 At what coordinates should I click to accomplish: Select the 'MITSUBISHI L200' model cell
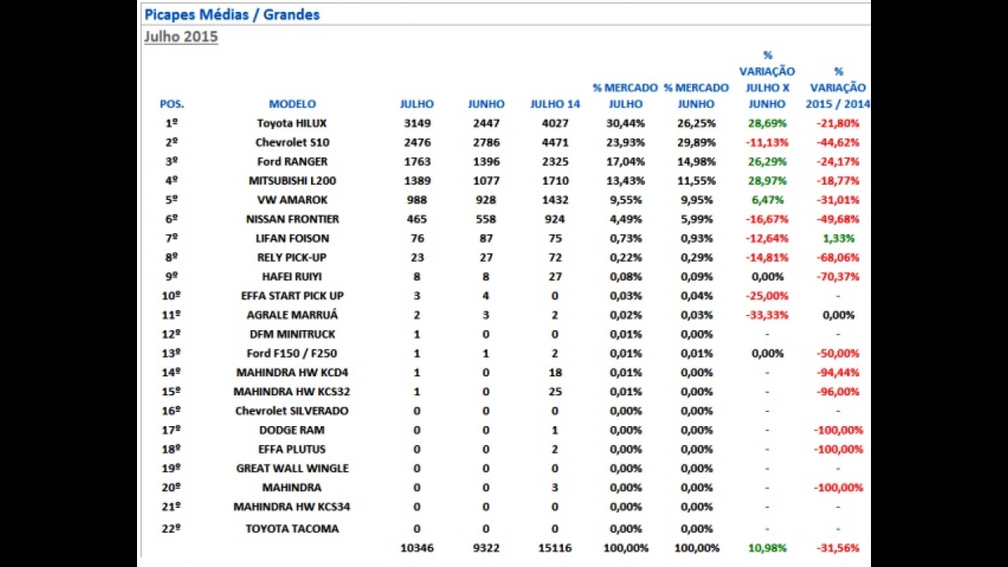(292, 181)
